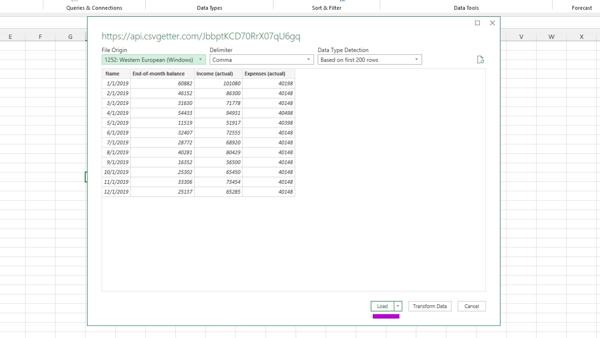Screen dimensions: 600x338
Task: Close the import dialog
Action: [492, 23]
